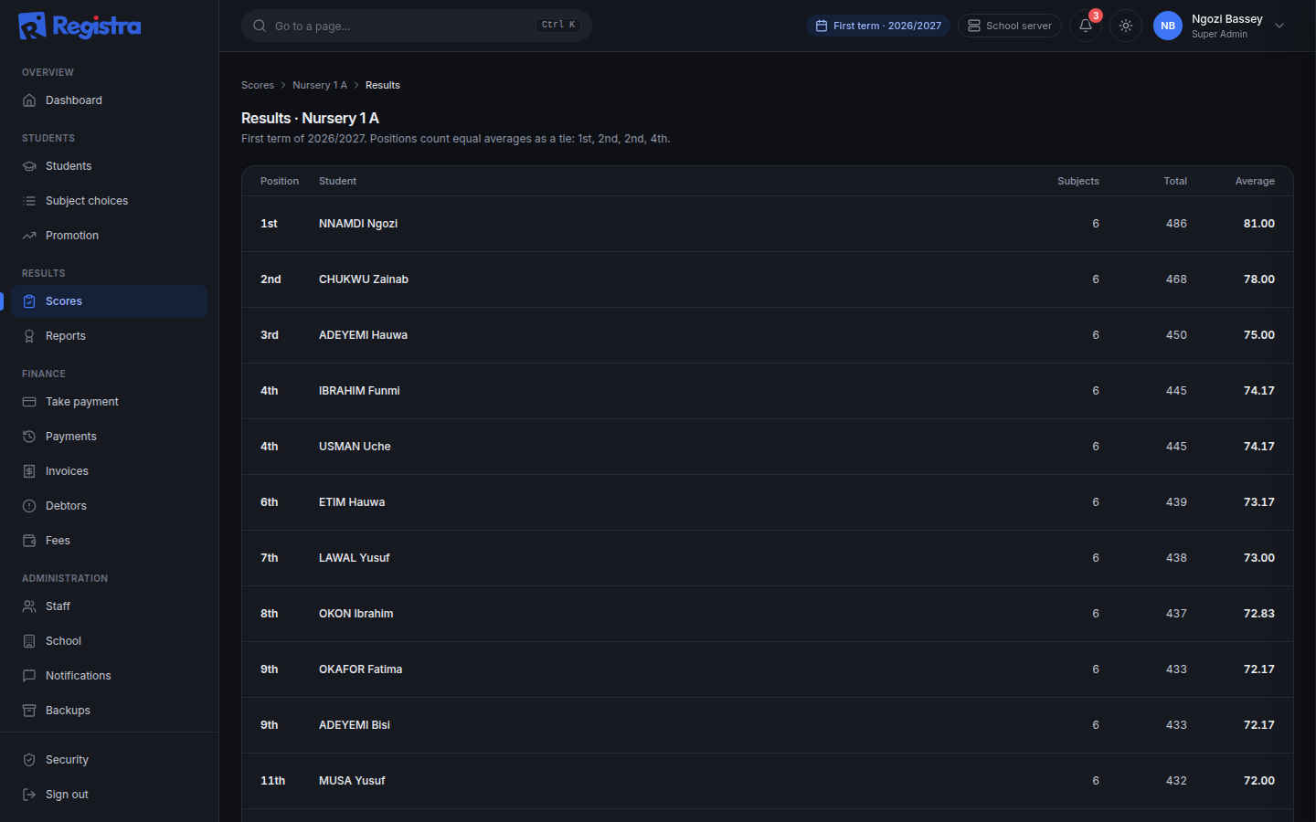
Task: Click the Reports award ribbon icon
Action: [x=29, y=336]
